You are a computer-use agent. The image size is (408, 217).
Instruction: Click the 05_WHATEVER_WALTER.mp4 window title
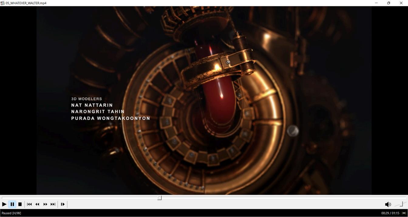pyautogui.click(x=26, y=3)
